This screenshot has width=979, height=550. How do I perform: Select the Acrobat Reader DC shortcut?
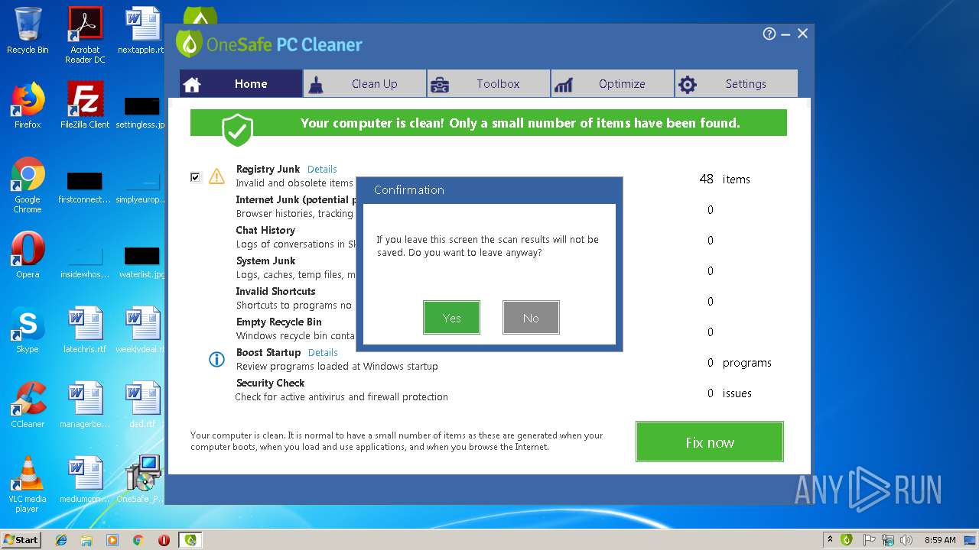coord(85,35)
